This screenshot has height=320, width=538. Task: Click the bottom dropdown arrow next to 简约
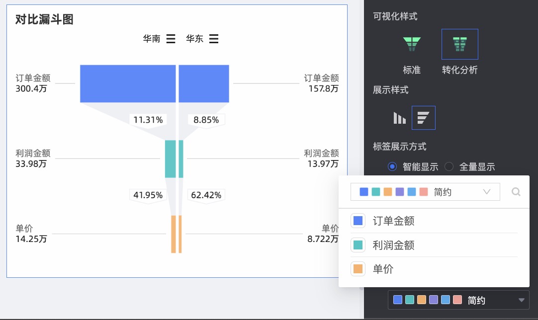(521, 300)
